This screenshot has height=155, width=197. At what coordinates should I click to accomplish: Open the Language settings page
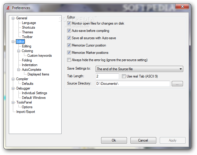coord(29,23)
